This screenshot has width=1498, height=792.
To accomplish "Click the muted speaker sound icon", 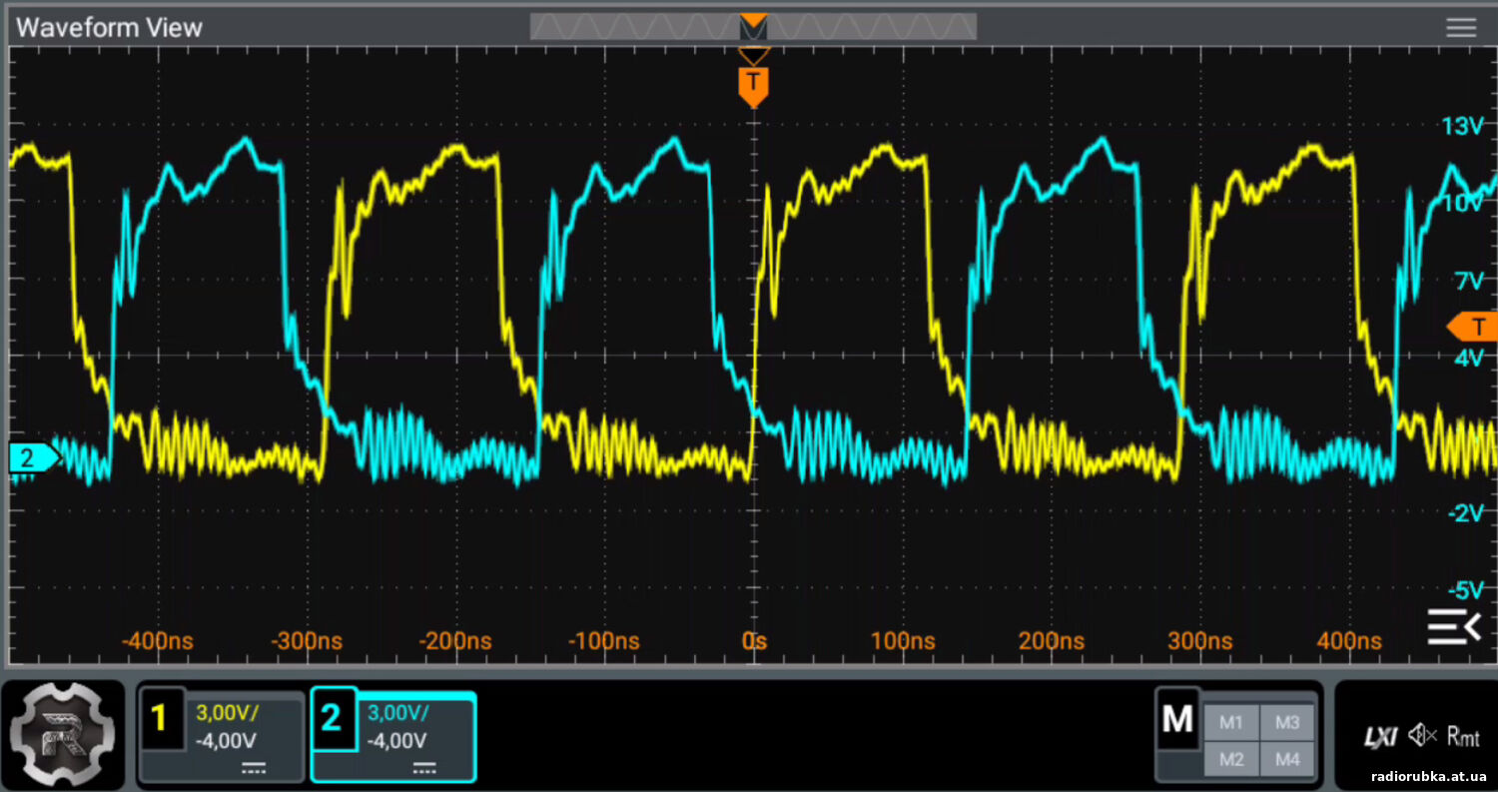I will coord(1420,736).
